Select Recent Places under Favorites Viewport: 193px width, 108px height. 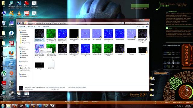[26, 37]
